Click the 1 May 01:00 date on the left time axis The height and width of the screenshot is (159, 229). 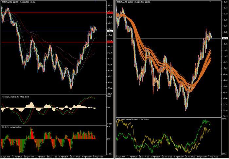(x=98, y=157)
